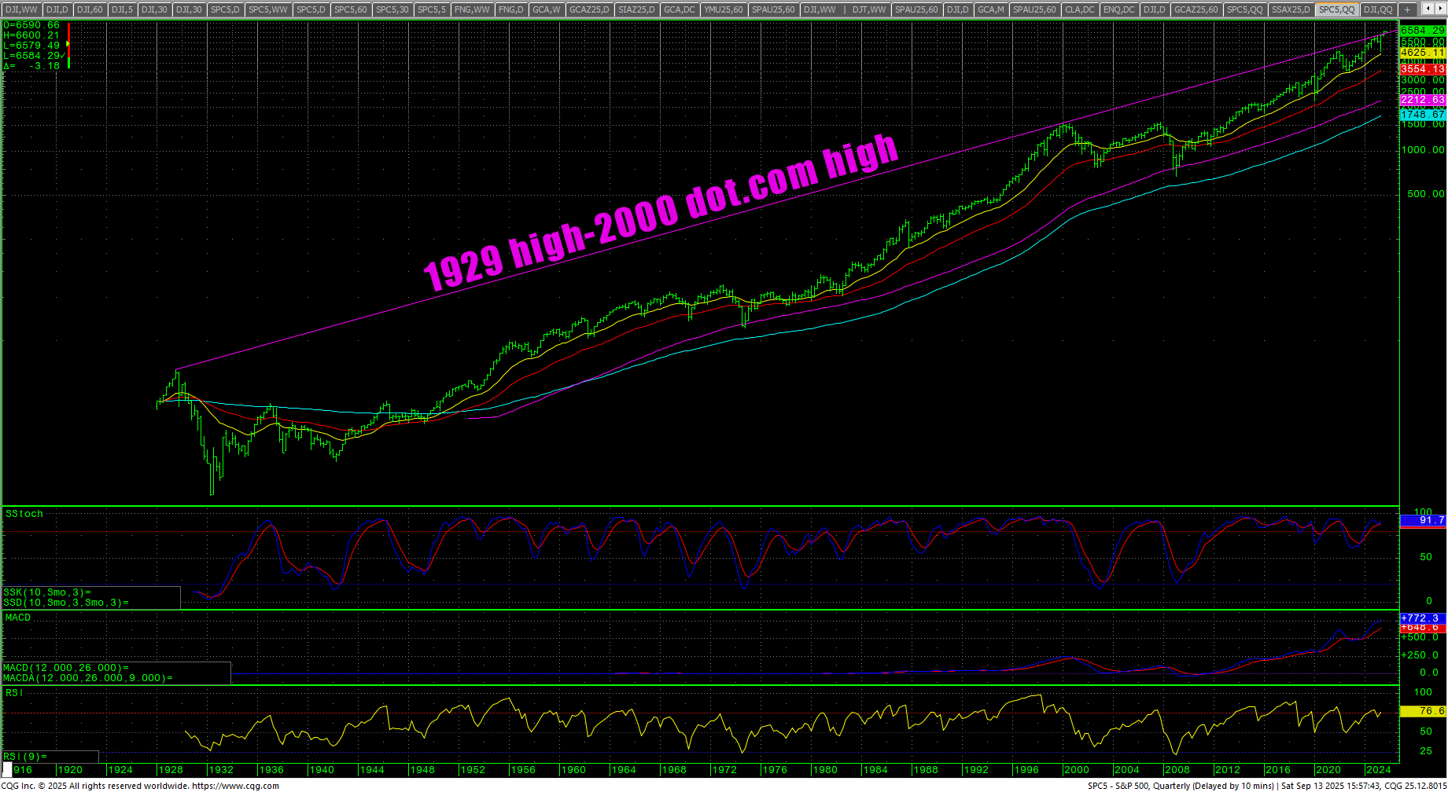Open the SSAX25,D chart tab
This screenshot has width=1448, height=792.
1291,9
